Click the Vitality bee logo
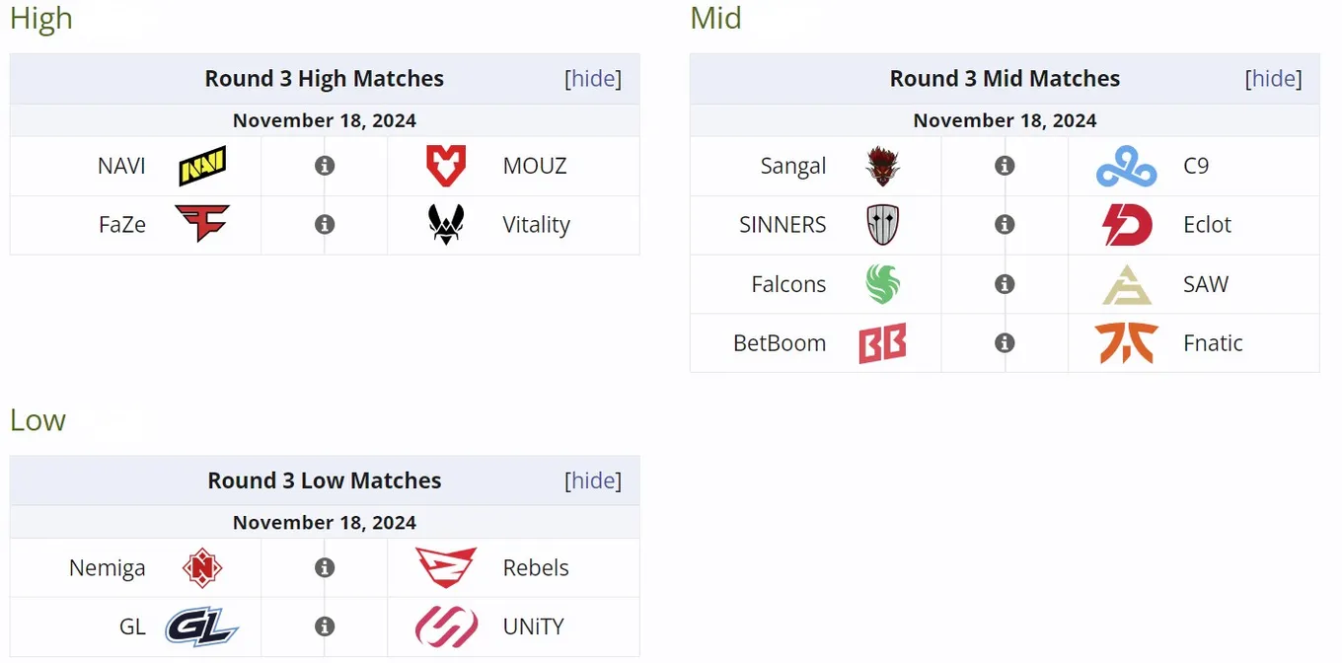This screenshot has height=663, width=1342. click(x=446, y=224)
